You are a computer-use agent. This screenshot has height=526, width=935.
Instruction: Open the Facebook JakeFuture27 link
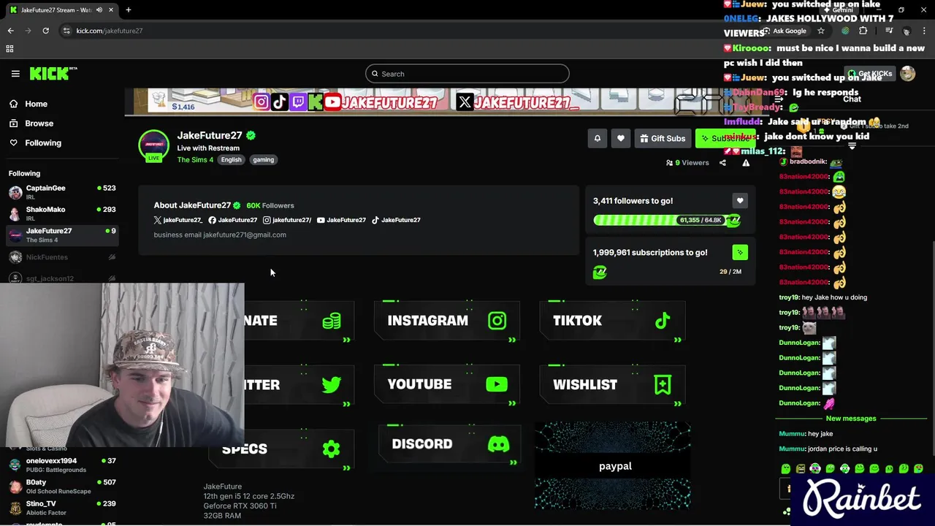(x=232, y=220)
